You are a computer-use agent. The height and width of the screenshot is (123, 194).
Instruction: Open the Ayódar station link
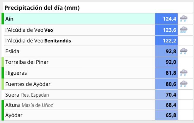(14, 115)
